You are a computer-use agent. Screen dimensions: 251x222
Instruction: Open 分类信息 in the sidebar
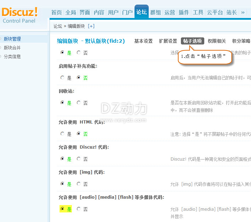[x=12, y=56]
